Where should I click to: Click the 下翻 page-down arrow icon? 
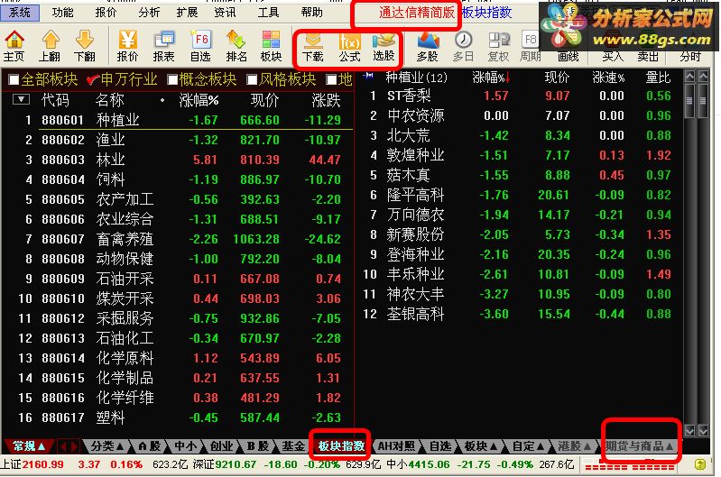coord(85,46)
